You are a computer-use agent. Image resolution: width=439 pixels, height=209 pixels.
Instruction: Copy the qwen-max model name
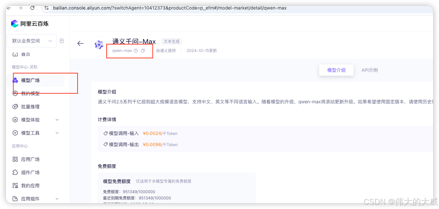(x=143, y=51)
